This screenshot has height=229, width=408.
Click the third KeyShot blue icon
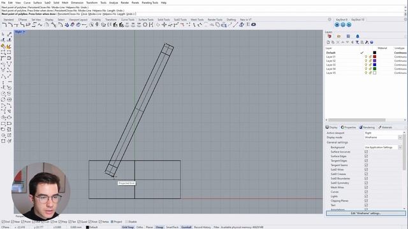(x=349, y=25)
